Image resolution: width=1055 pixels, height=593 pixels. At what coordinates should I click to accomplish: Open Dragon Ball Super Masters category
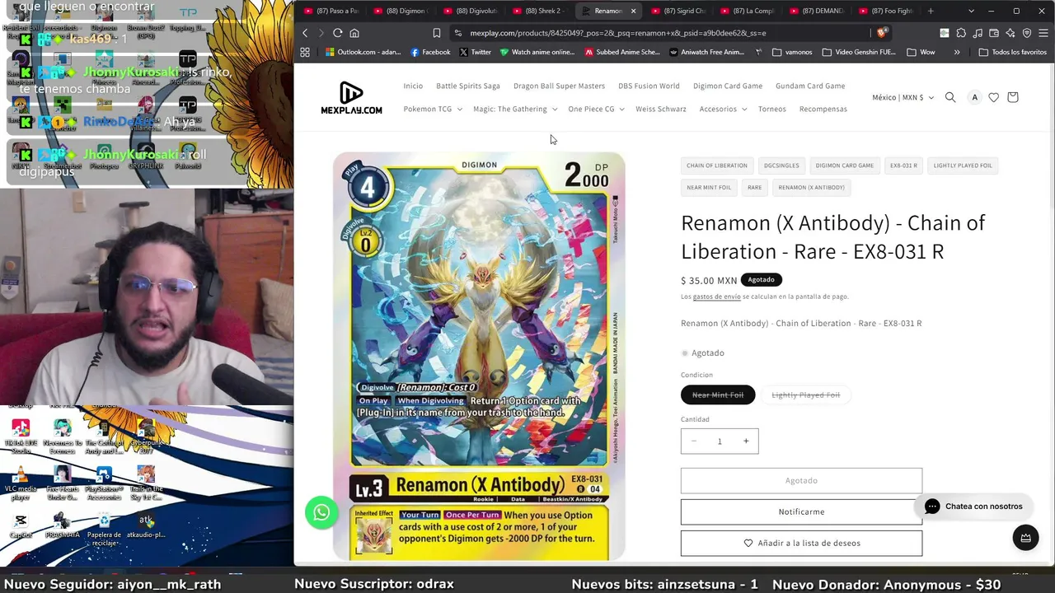[559, 86]
